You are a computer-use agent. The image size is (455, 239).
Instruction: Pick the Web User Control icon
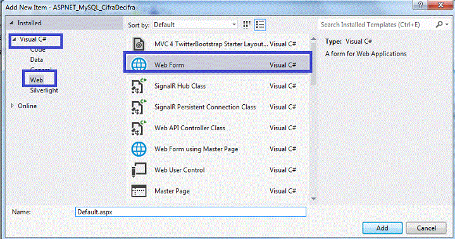tap(139, 170)
